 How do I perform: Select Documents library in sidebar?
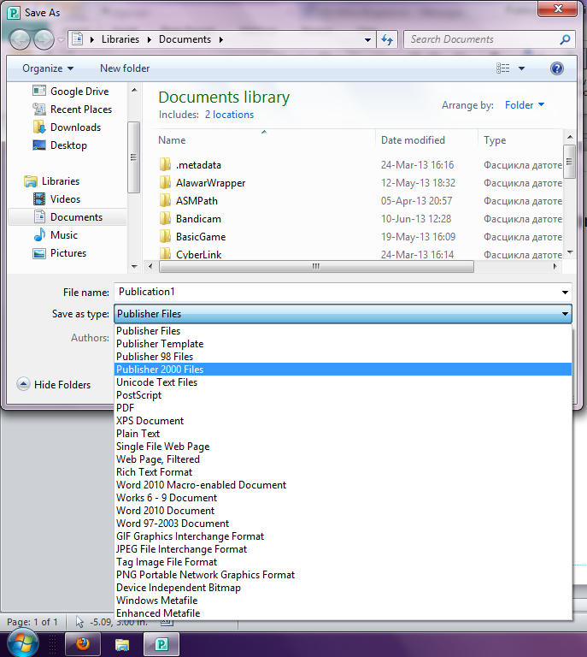click(67, 217)
